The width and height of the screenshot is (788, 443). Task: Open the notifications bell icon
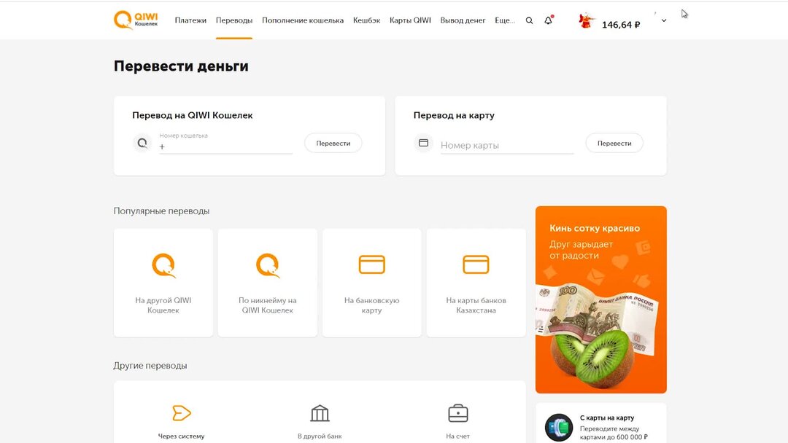pos(548,20)
